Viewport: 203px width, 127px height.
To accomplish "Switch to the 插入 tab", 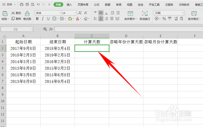I will [69, 5].
